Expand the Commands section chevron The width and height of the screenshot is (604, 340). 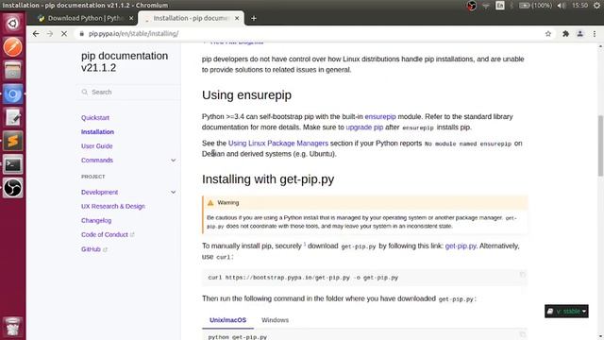click(x=174, y=160)
